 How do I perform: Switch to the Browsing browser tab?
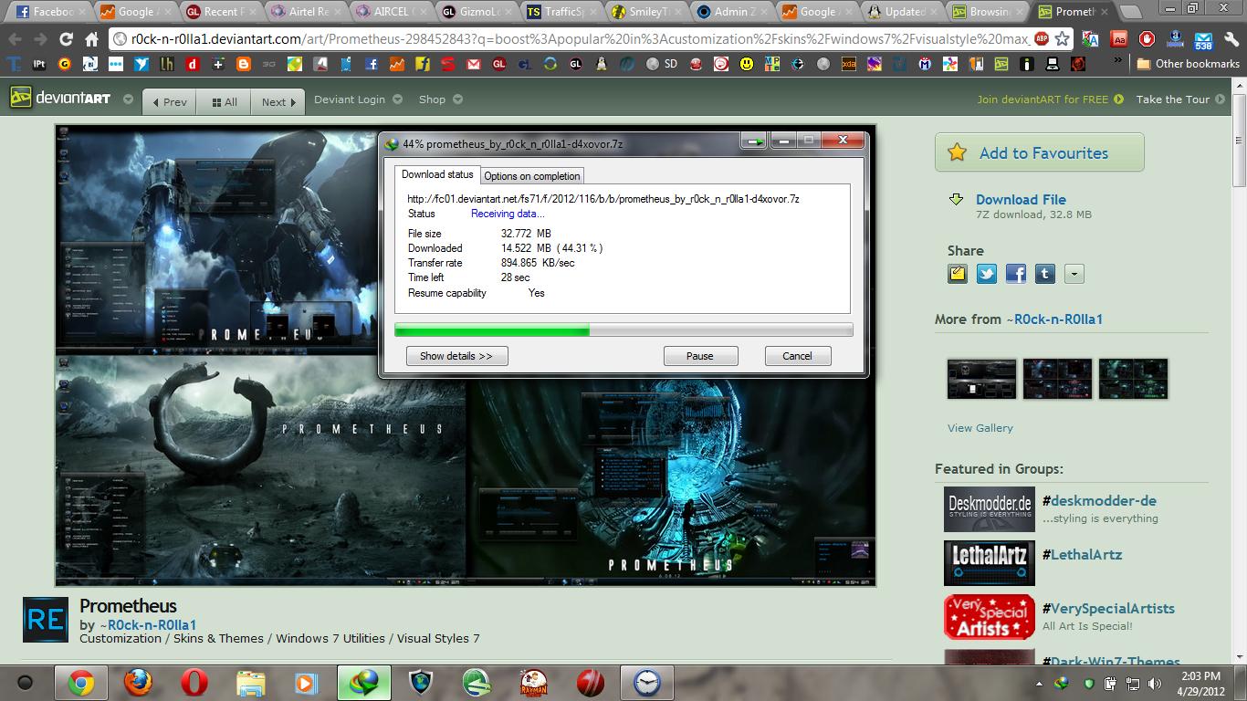(988, 12)
